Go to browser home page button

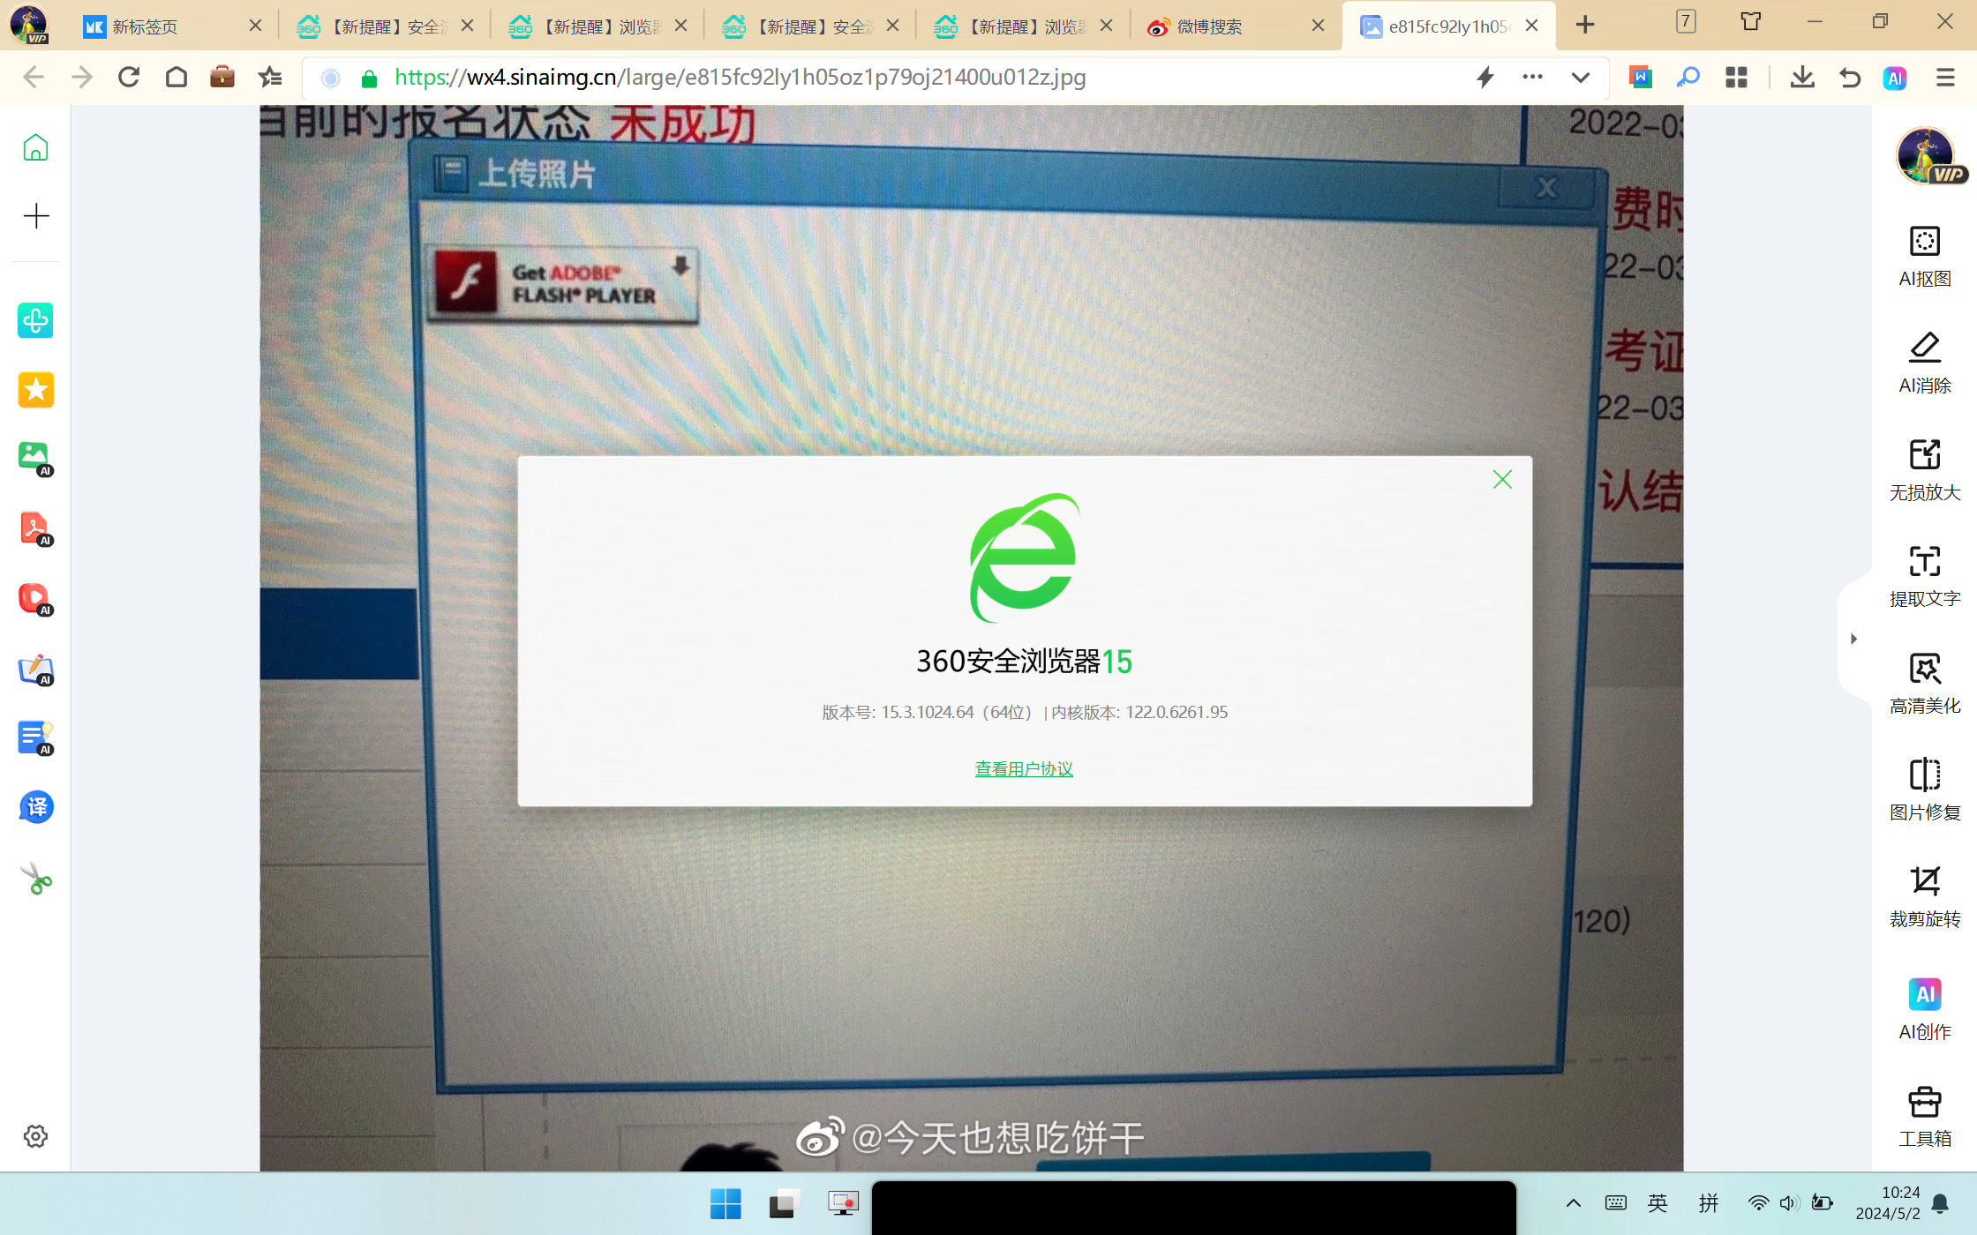tap(177, 78)
